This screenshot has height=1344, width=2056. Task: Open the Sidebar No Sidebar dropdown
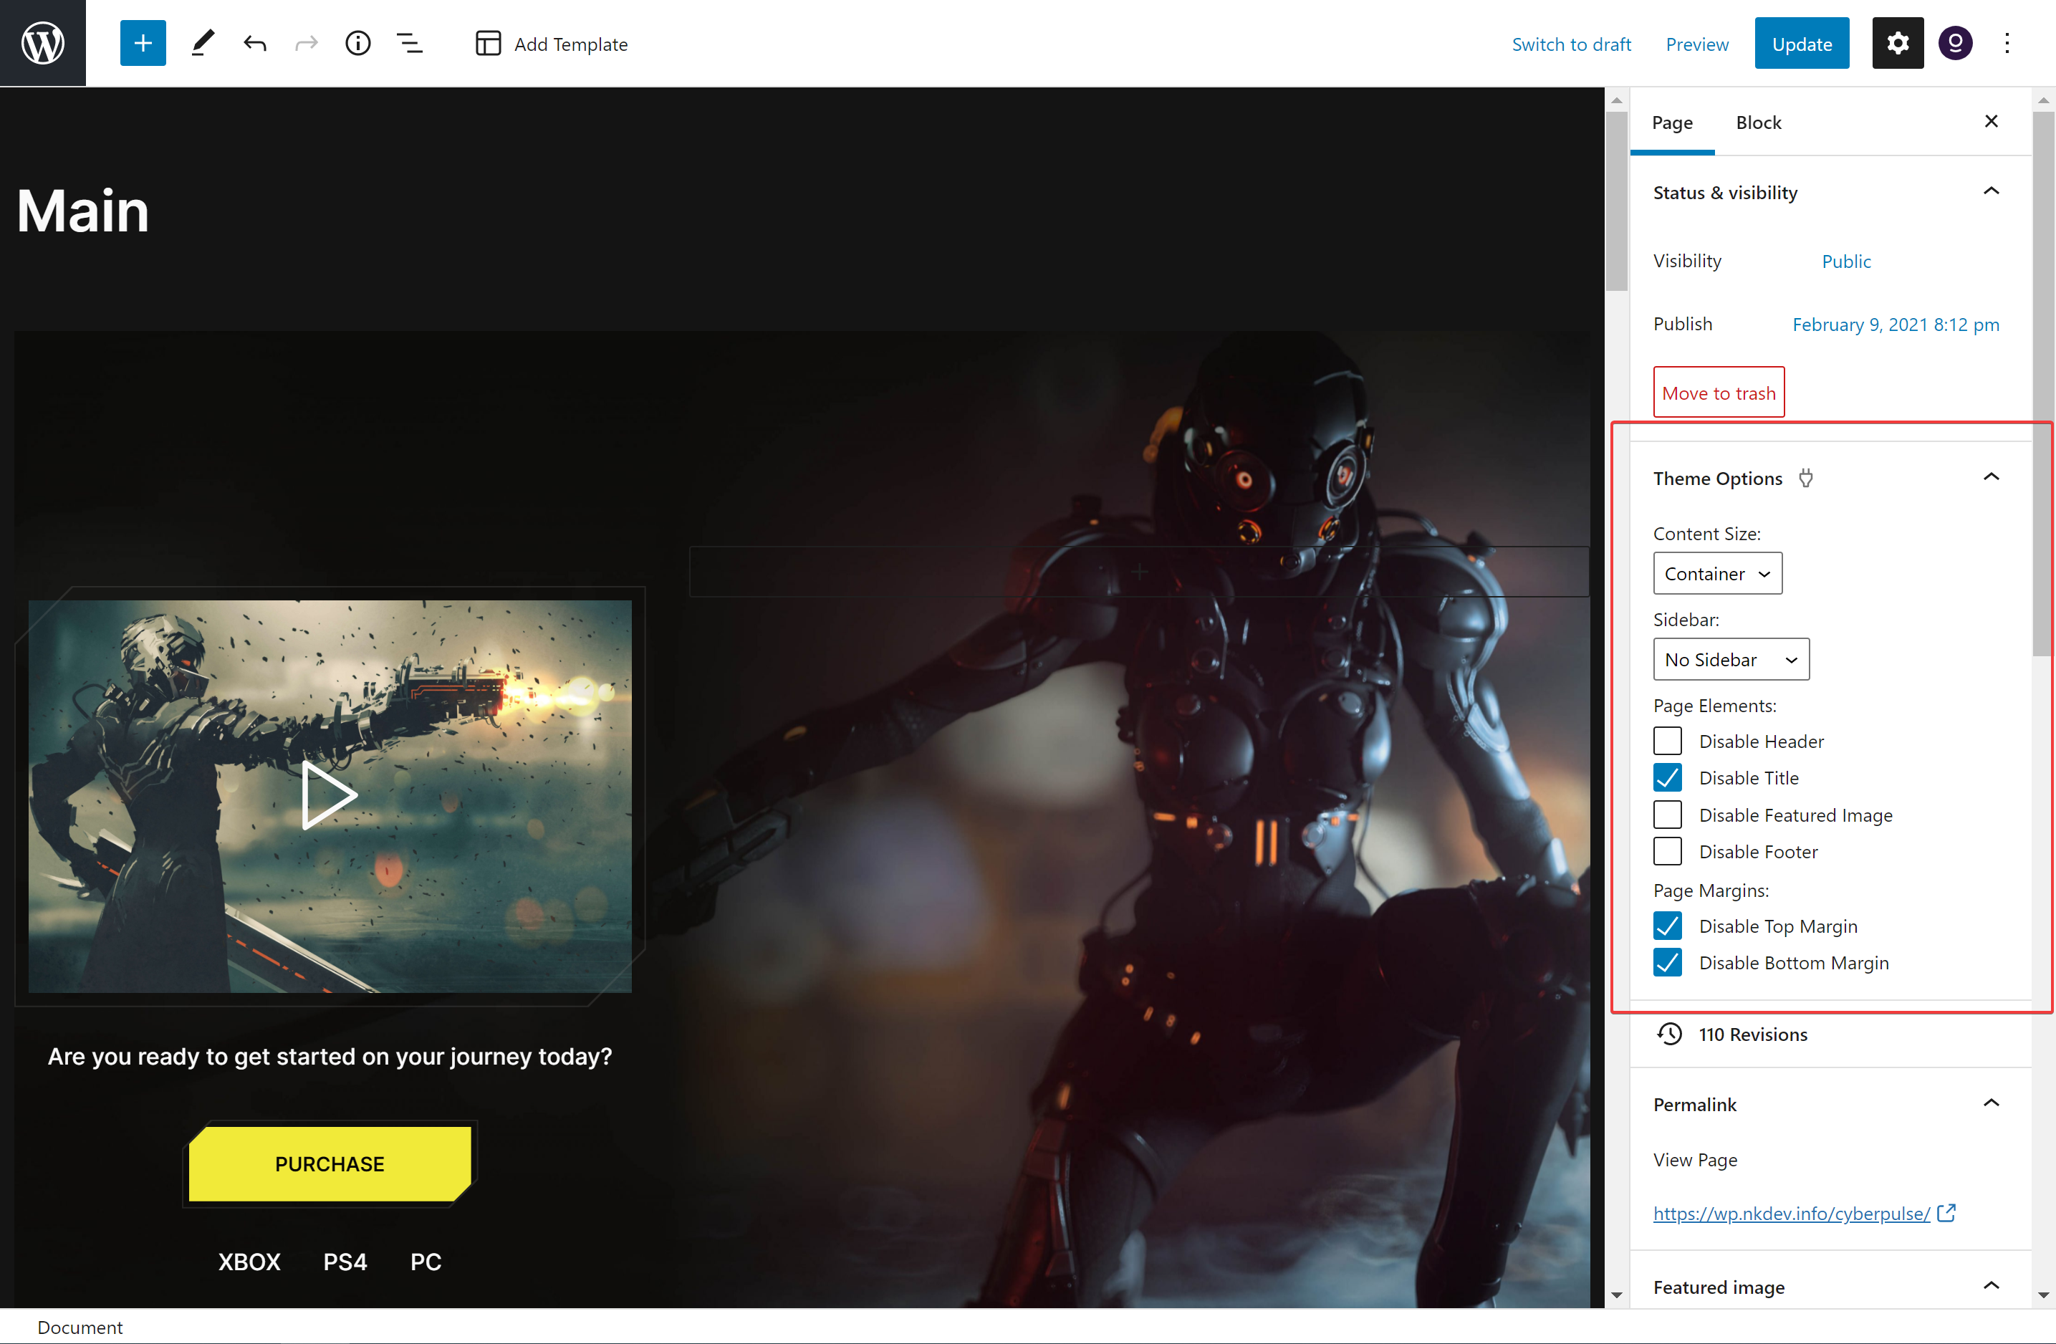pyautogui.click(x=1731, y=659)
